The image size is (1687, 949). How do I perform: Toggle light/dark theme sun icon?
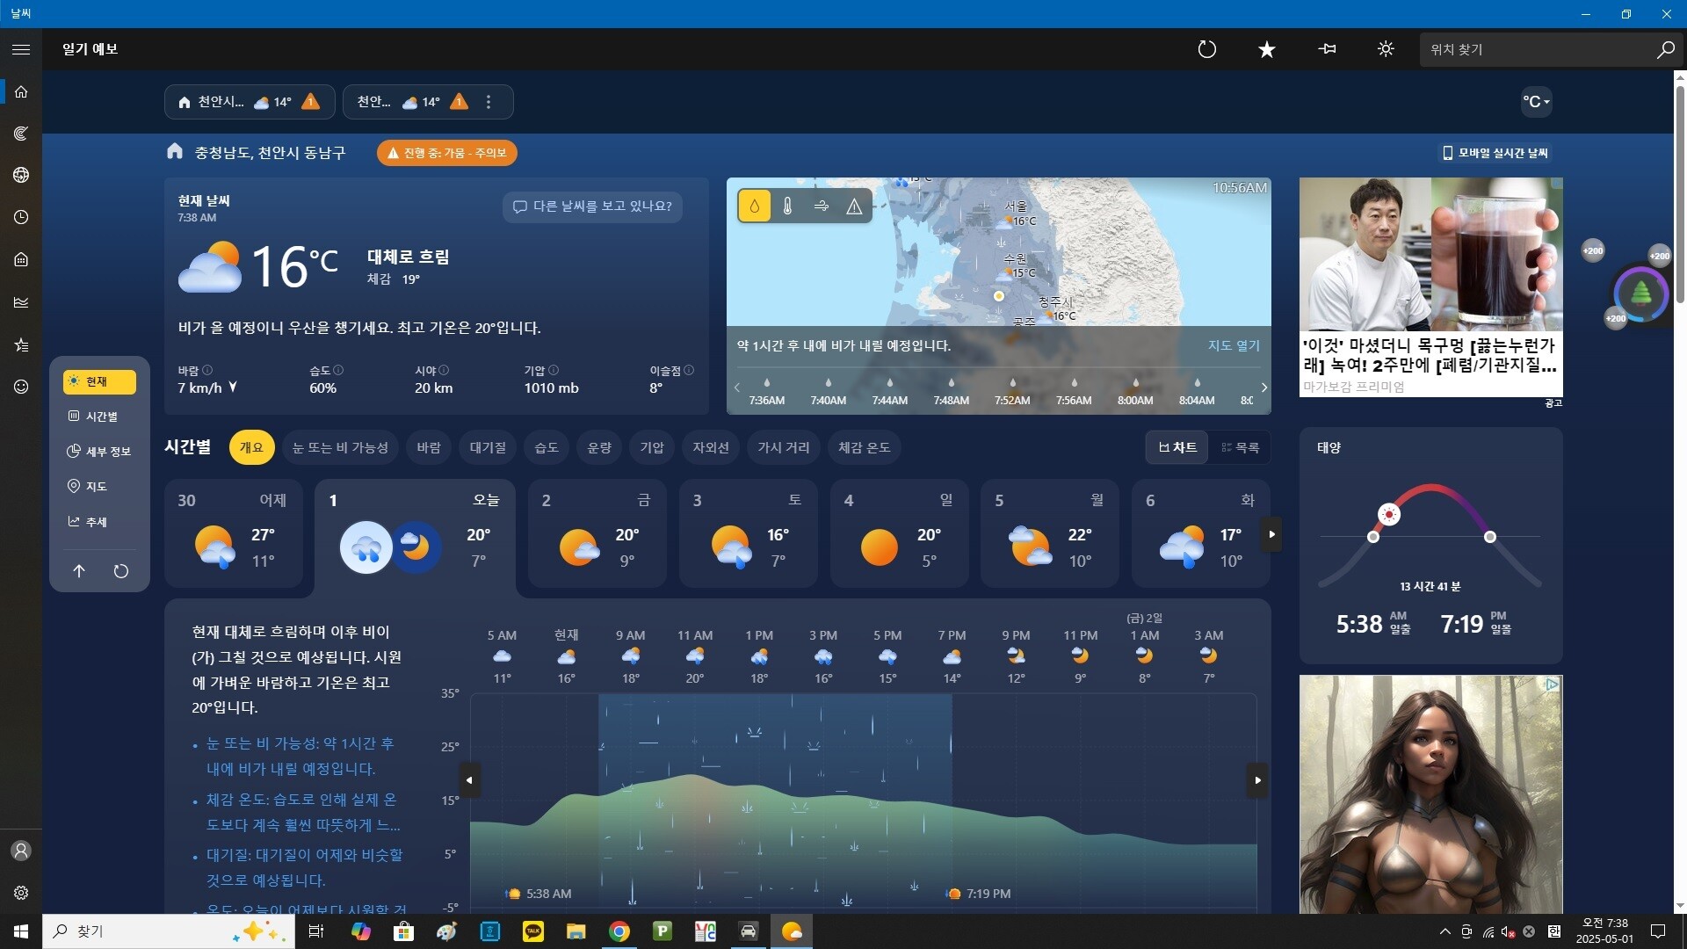1386,49
